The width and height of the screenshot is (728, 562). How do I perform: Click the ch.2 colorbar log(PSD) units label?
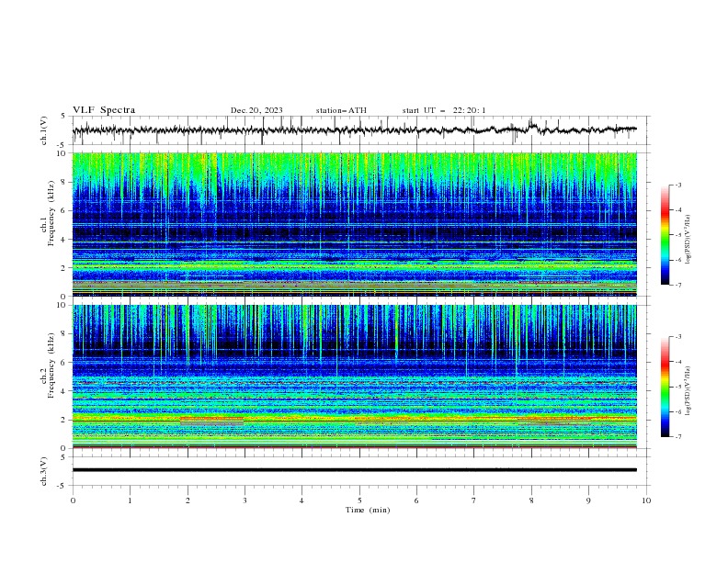(x=688, y=390)
